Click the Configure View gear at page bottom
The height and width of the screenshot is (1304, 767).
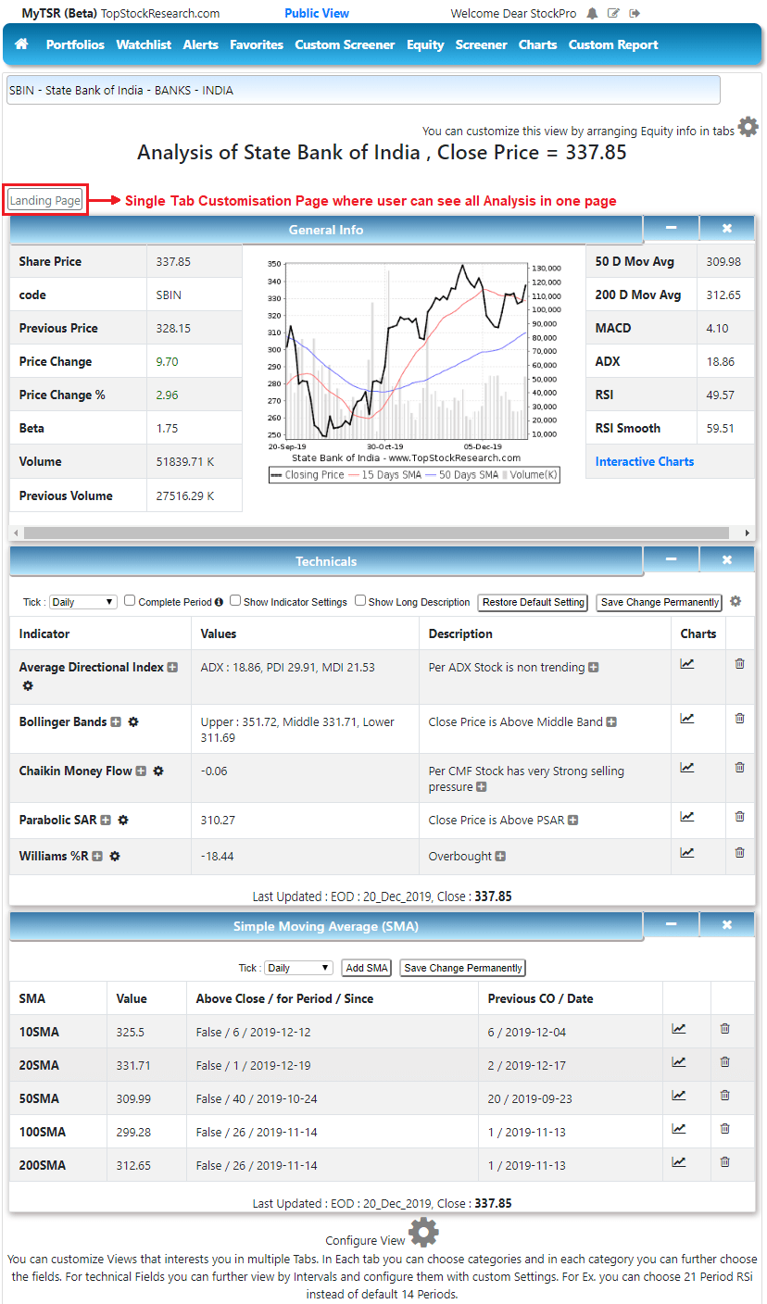click(423, 1232)
